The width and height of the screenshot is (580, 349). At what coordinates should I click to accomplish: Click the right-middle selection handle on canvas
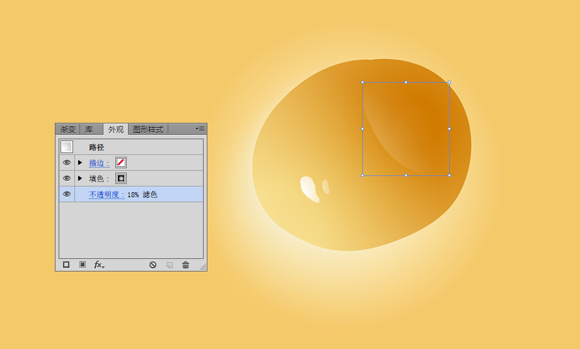(449, 129)
